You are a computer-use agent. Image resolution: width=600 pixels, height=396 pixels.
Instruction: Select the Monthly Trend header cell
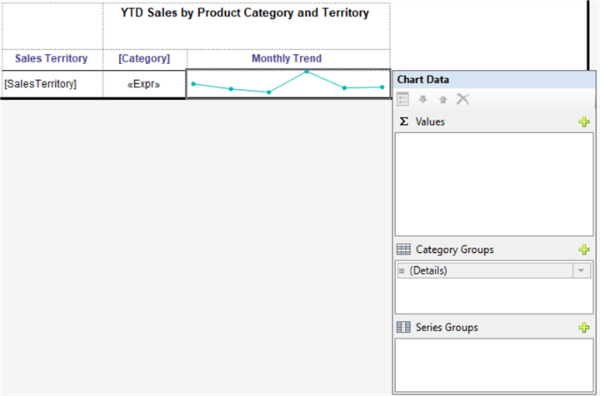287,58
